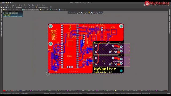The height and width of the screenshot is (96, 171).
Task: Choose the move objects tool in Active Bar
Action: coord(74,13)
